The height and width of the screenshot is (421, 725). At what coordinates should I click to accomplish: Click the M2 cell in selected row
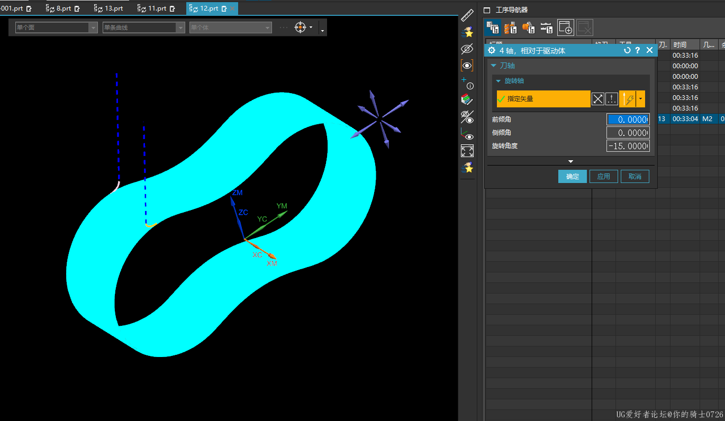click(x=708, y=119)
